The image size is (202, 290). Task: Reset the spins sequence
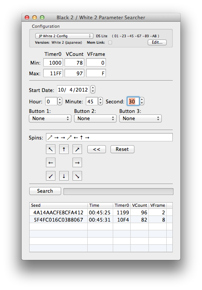coord(122,149)
